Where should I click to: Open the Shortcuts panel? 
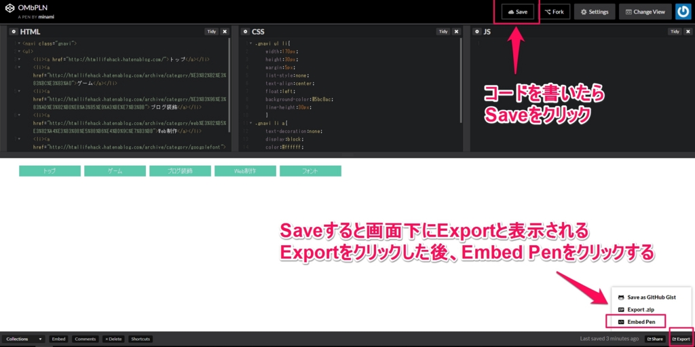141,339
